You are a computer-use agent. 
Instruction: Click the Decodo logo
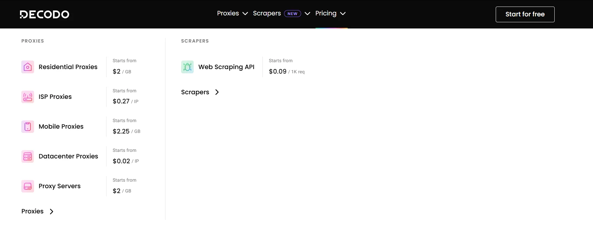[45, 14]
